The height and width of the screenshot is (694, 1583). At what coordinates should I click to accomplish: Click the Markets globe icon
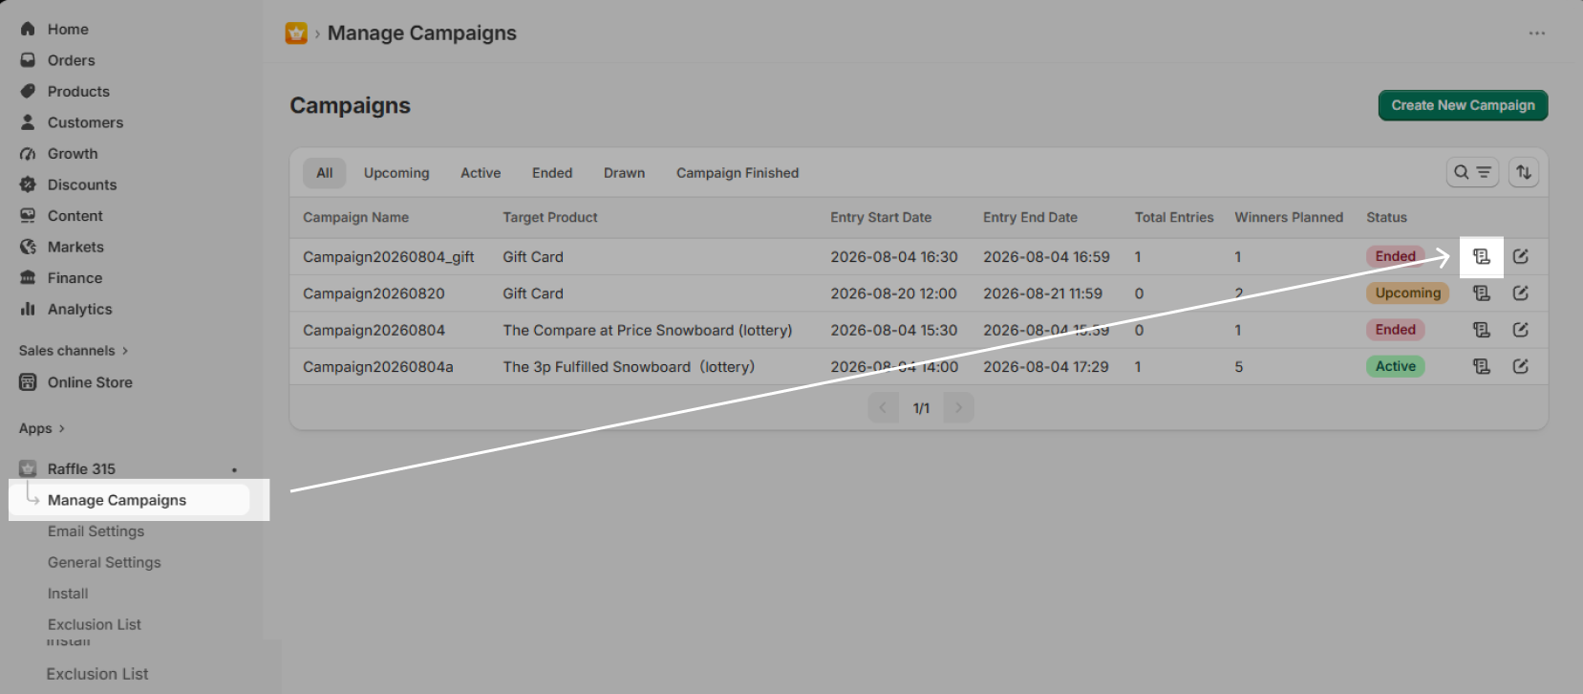click(28, 247)
